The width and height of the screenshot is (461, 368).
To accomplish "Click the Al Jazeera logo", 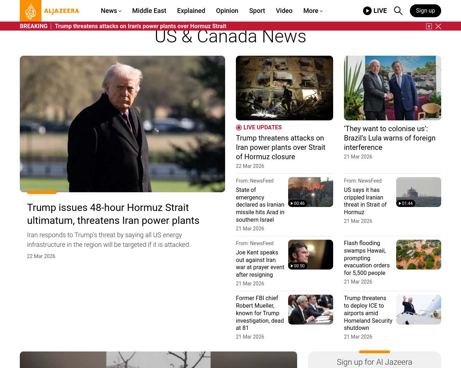I will pyautogui.click(x=50, y=11).
